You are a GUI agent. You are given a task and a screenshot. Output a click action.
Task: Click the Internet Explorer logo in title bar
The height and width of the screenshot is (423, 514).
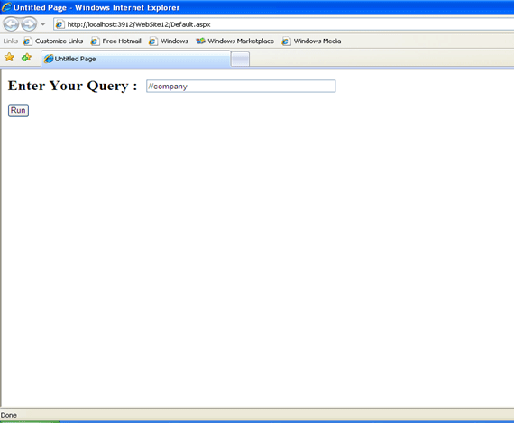[x=6, y=7]
